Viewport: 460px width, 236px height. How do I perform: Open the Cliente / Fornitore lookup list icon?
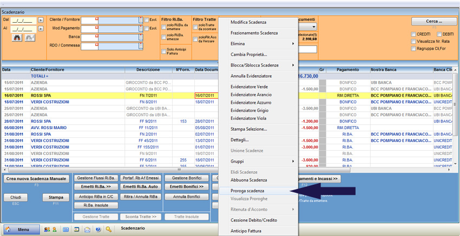(141, 20)
